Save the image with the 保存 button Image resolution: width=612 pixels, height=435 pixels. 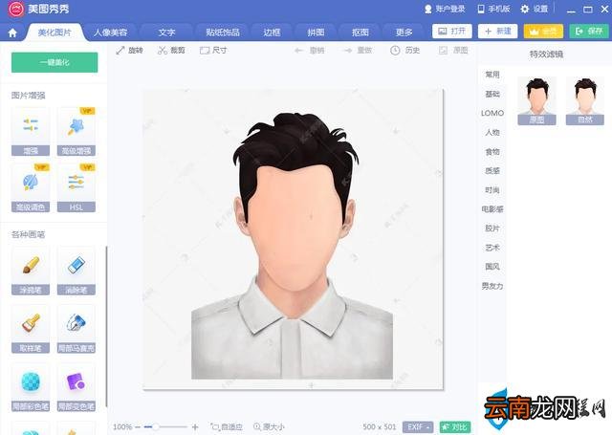[589, 32]
